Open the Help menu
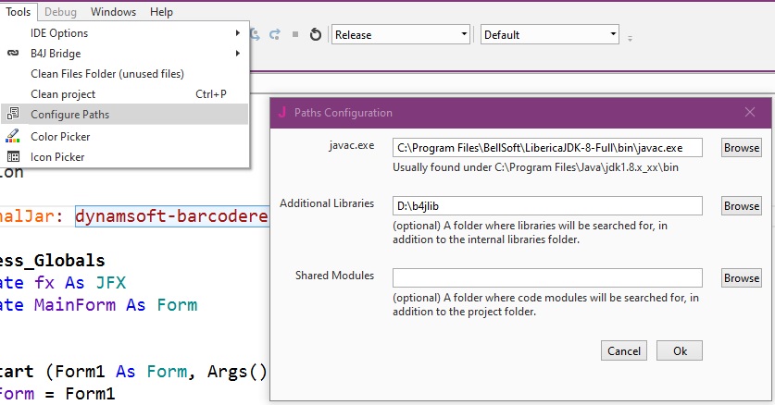775x405 pixels. (x=161, y=12)
